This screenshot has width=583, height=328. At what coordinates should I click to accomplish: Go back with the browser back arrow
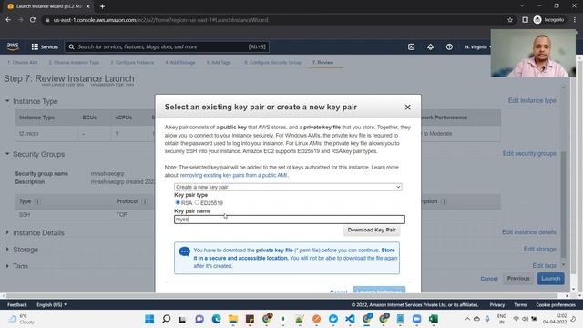[8, 20]
